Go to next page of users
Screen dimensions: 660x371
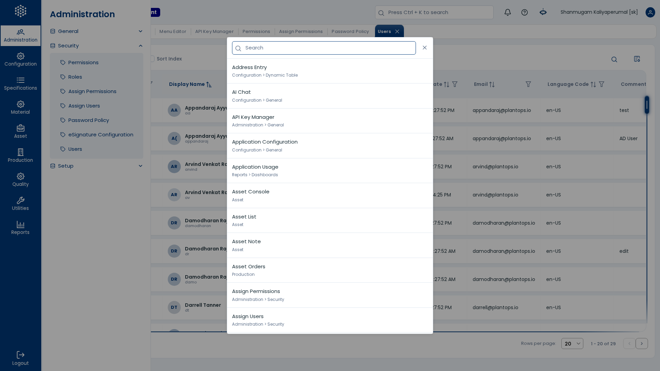coord(642,344)
